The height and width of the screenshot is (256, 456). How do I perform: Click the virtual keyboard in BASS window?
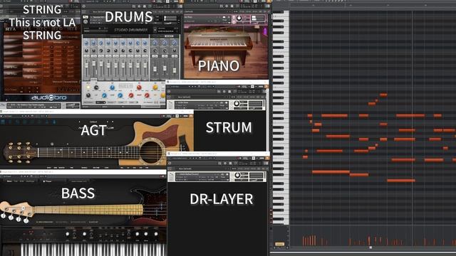tap(93, 250)
